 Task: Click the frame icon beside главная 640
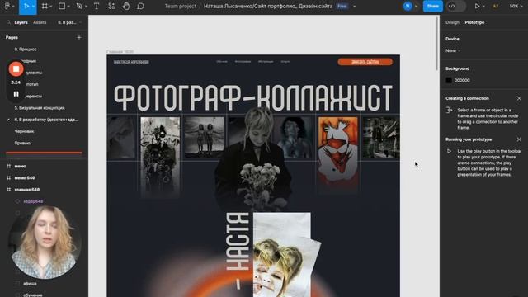(9, 190)
